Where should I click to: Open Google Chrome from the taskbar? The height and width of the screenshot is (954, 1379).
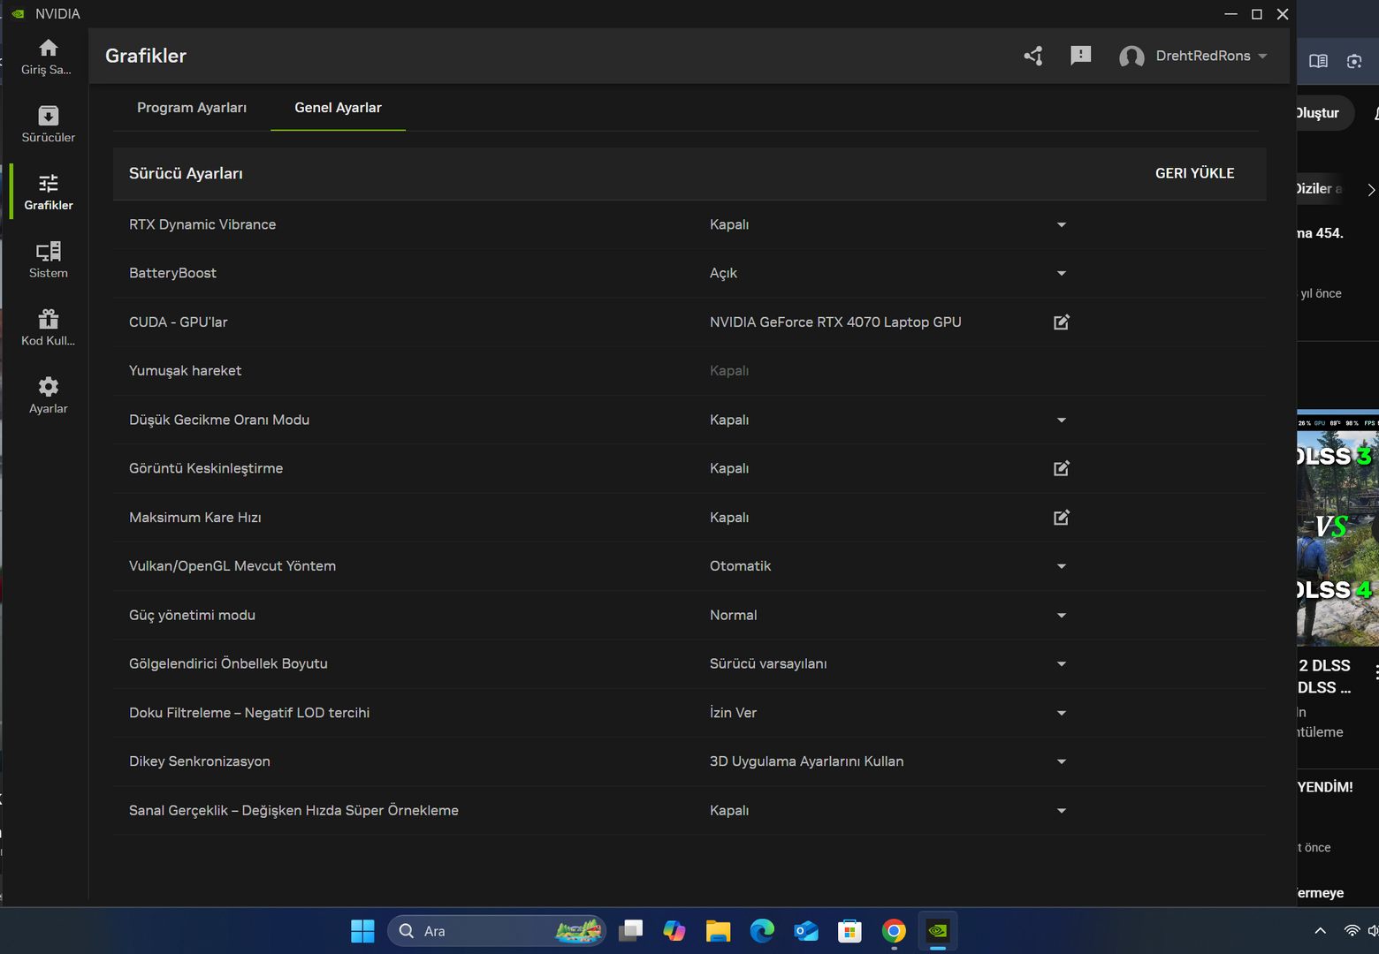[x=894, y=931]
